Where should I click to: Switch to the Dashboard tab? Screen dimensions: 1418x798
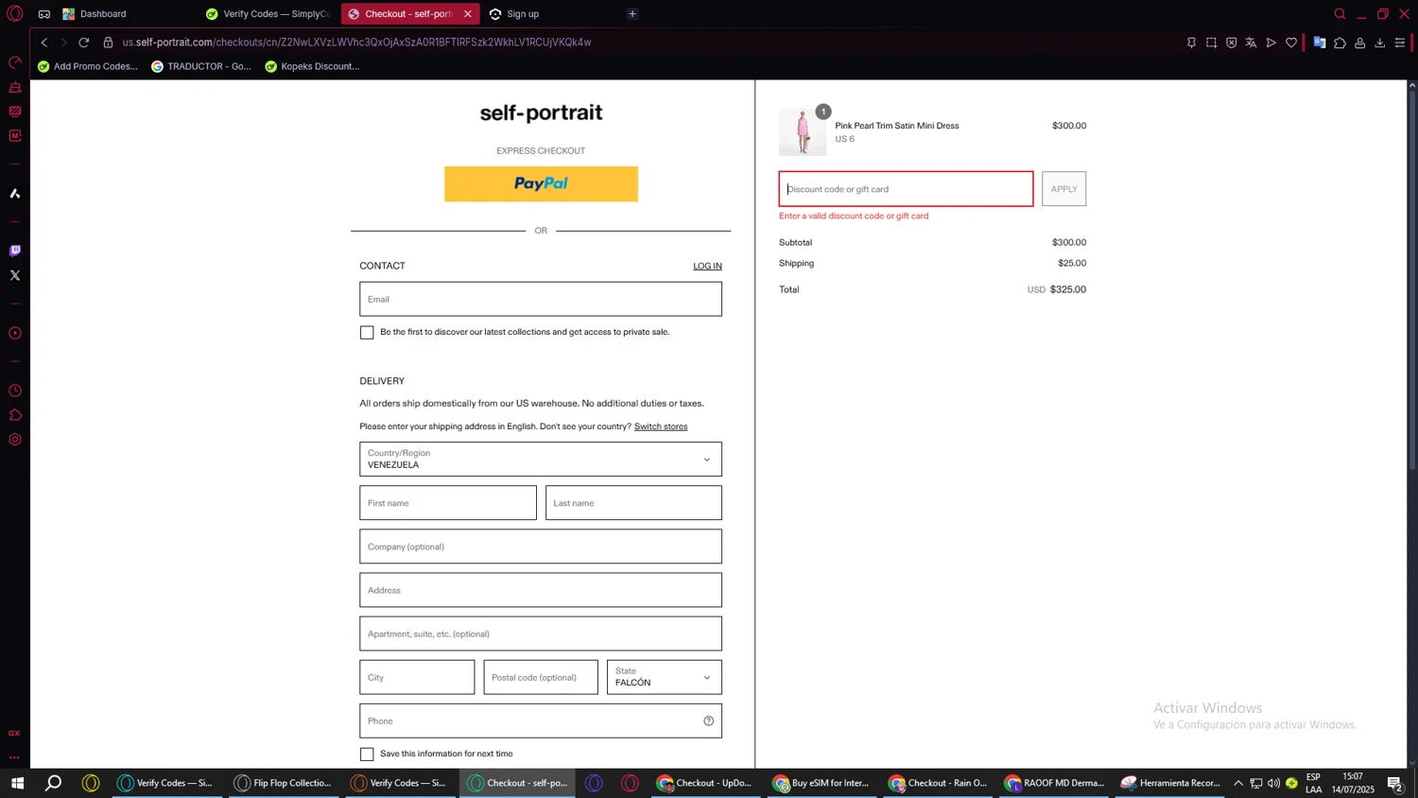102,13
